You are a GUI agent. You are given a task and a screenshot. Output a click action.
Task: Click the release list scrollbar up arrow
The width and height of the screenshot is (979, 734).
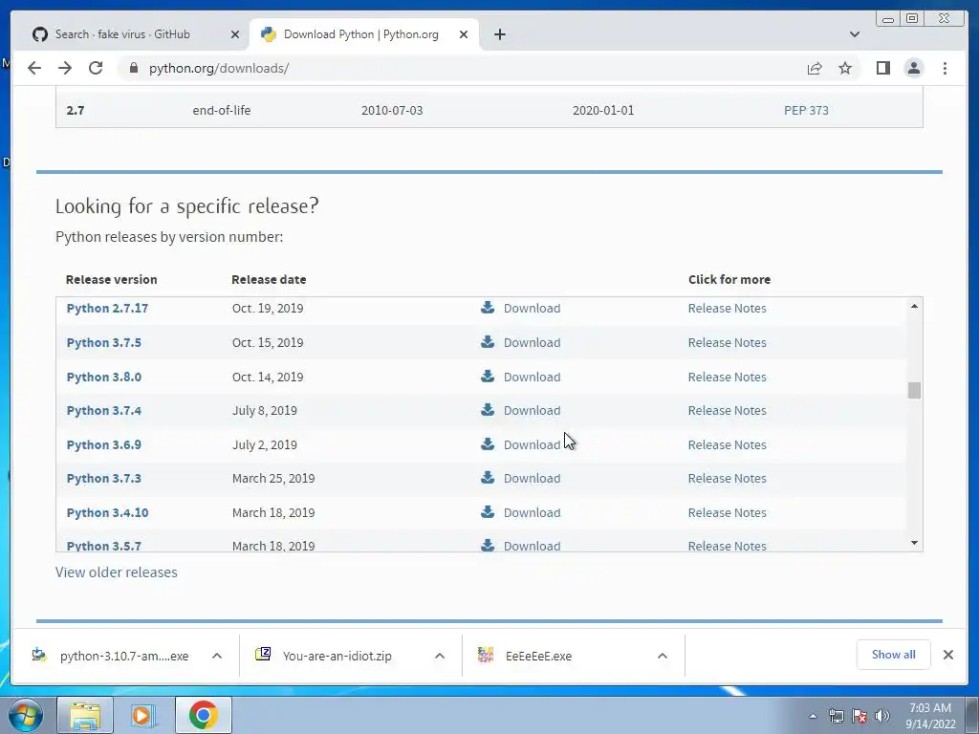914,306
